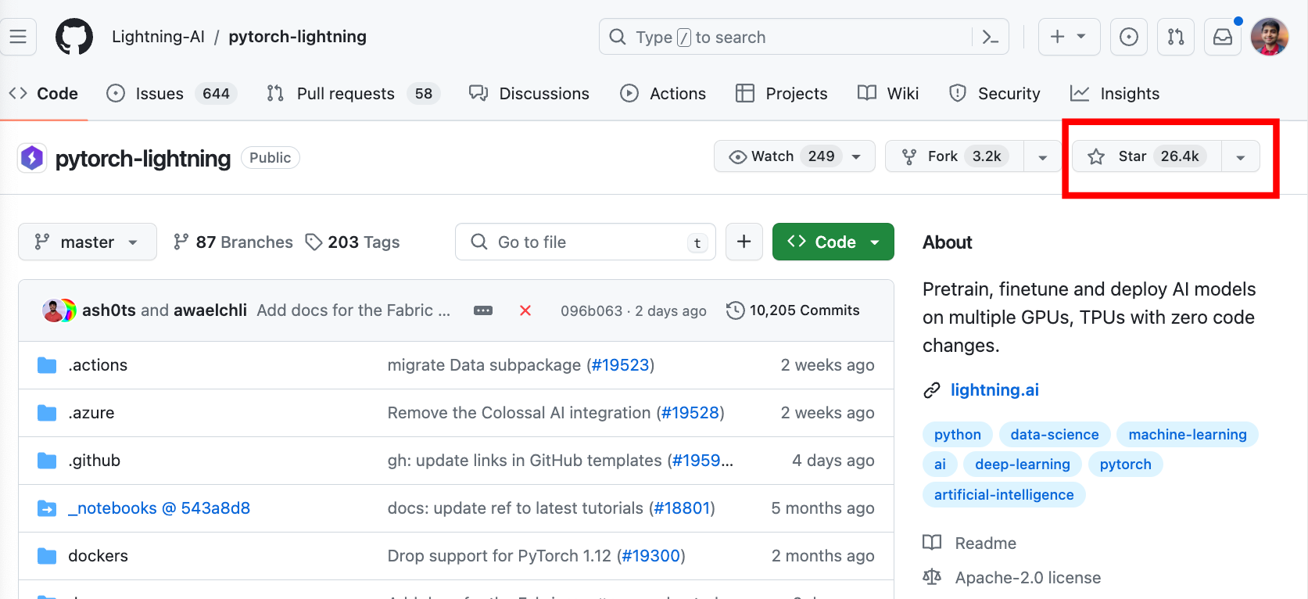Open the Lightning-AI organization link
This screenshot has width=1308, height=599.
pyautogui.click(x=158, y=37)
